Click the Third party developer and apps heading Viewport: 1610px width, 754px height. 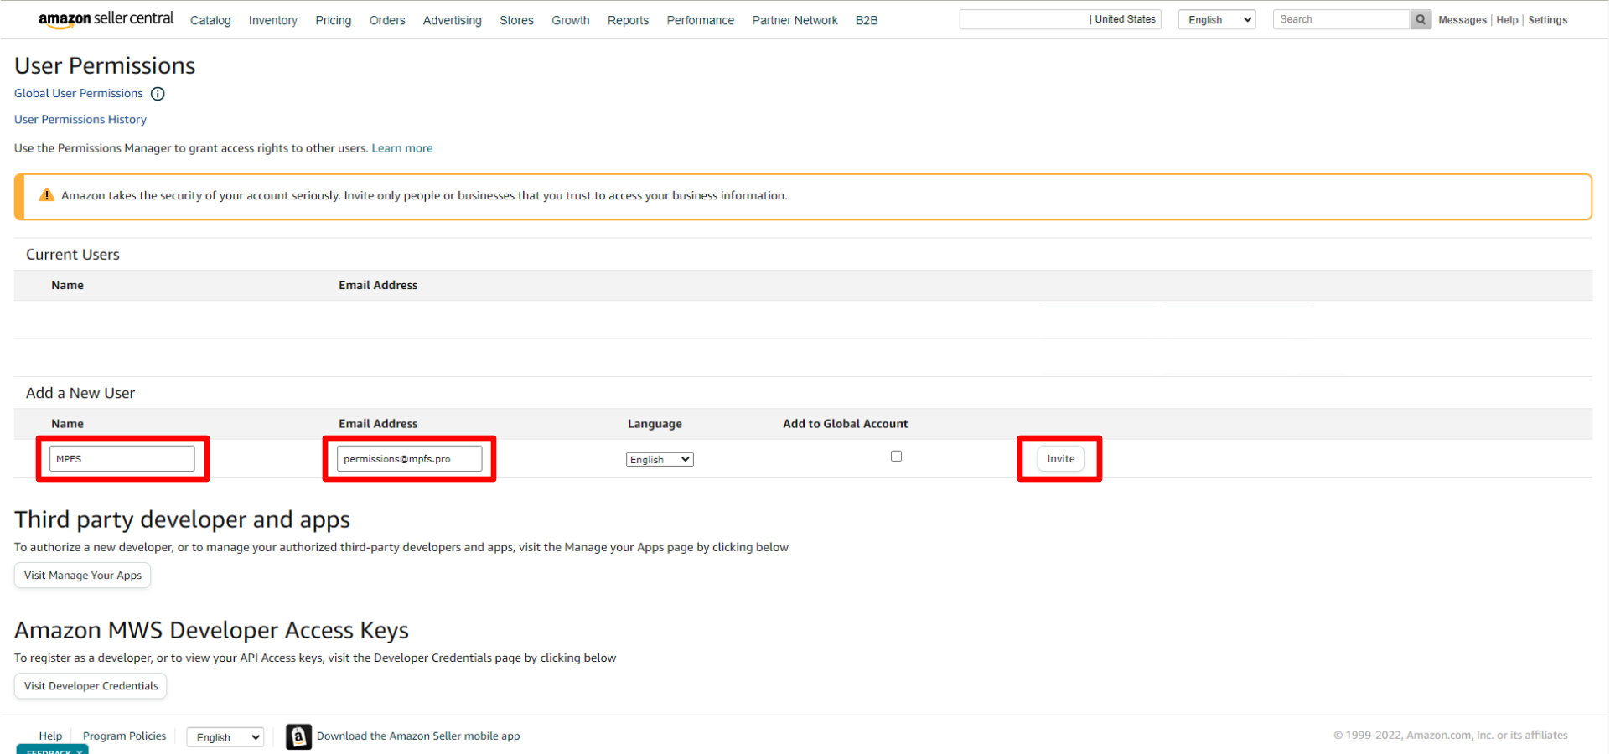pyautogui.click(x=182, y=520)
